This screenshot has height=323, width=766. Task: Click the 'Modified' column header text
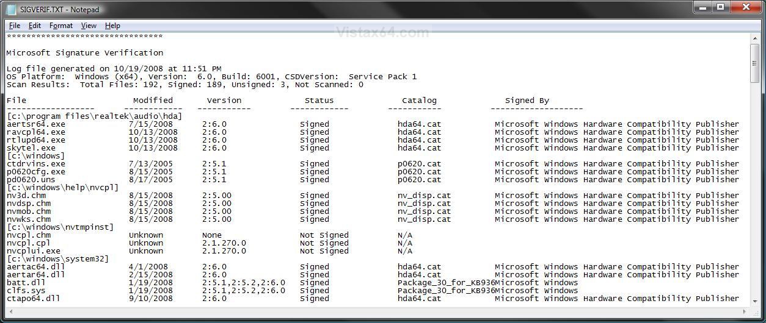[153, 101]
